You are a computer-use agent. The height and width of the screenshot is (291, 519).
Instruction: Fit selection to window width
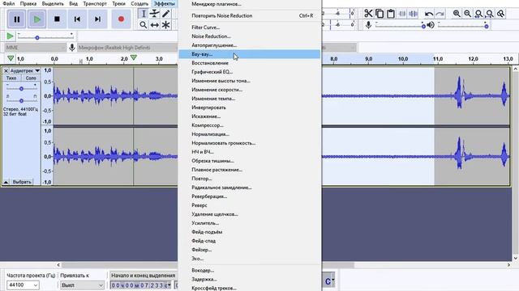[x=478, y=14]
